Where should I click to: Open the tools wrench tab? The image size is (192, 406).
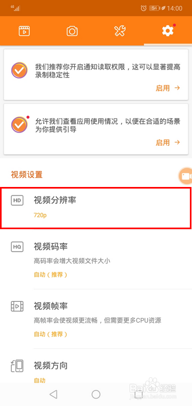coord(120,31)
